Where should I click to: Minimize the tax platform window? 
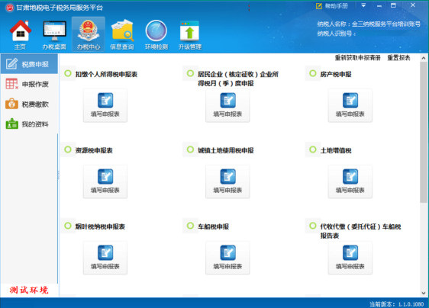[379, 6]
